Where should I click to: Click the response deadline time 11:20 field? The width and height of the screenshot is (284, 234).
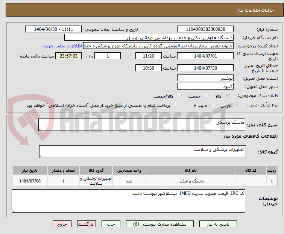(149, 56)
